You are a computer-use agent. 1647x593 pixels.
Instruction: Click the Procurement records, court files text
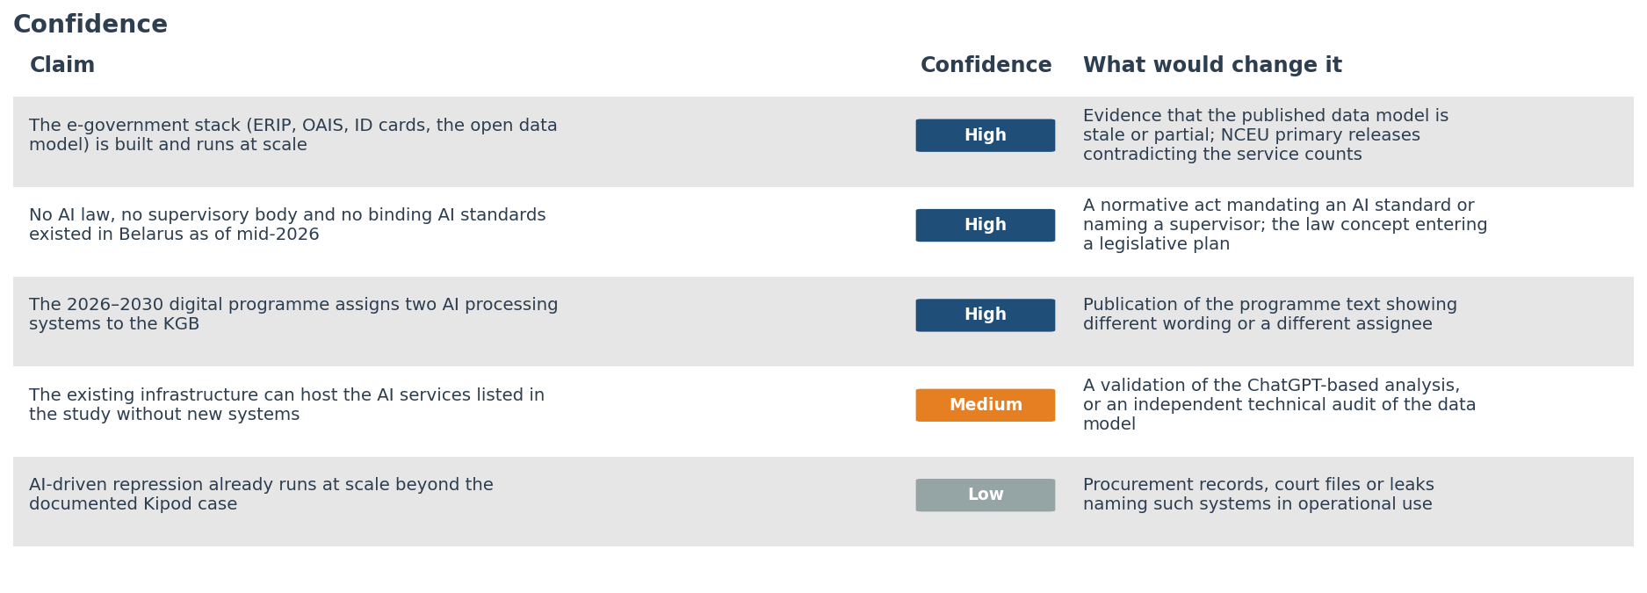(1258, 495)
